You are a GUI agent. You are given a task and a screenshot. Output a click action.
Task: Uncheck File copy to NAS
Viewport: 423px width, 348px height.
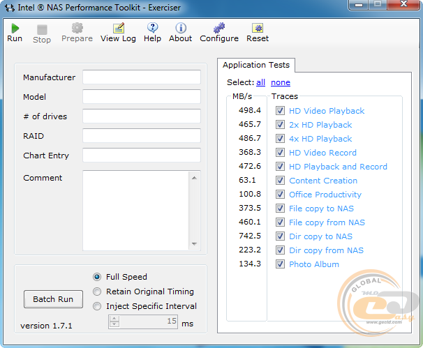(280, 208)
